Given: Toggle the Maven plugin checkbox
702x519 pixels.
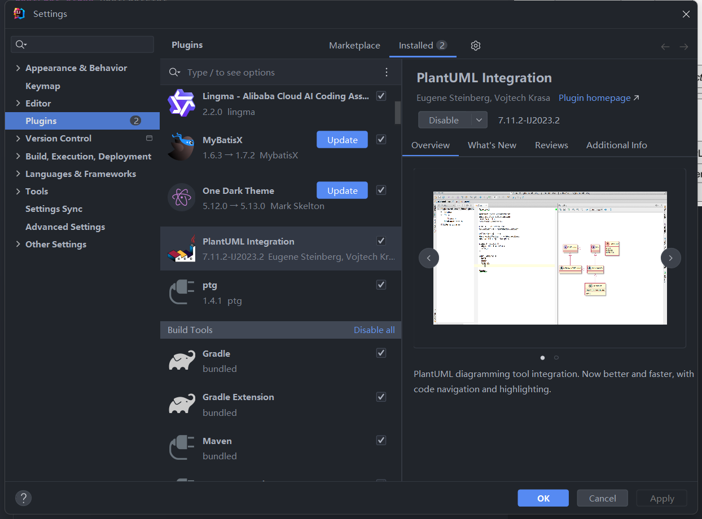Looking at the screenshot, I should [x=381, y=440].
